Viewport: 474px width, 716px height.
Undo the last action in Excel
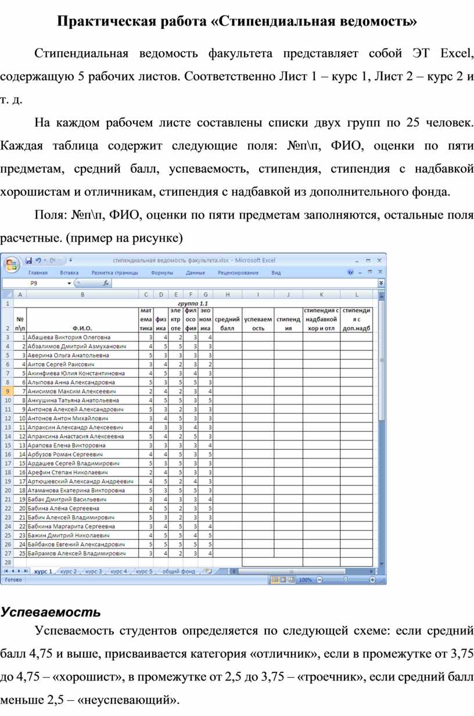tap(38, 260)
